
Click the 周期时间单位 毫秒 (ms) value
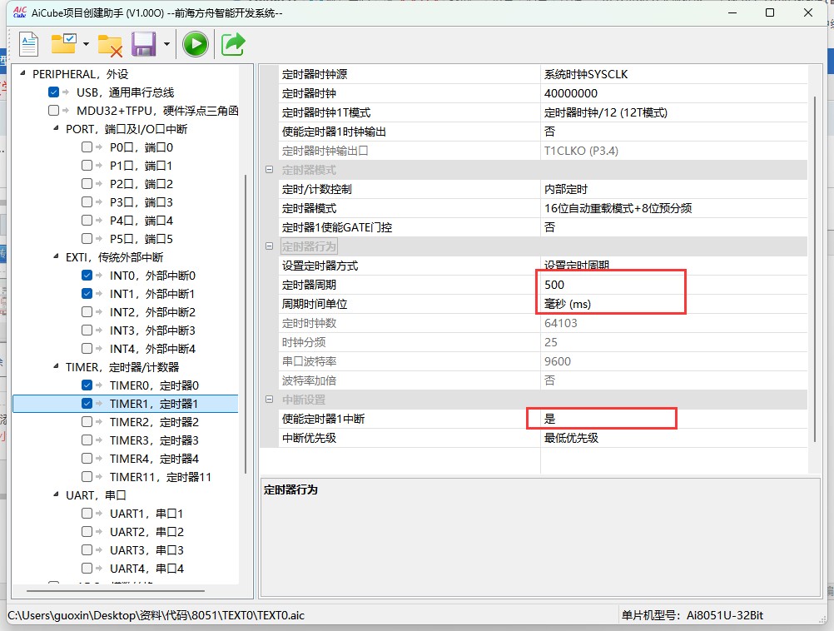coord(674,304)
